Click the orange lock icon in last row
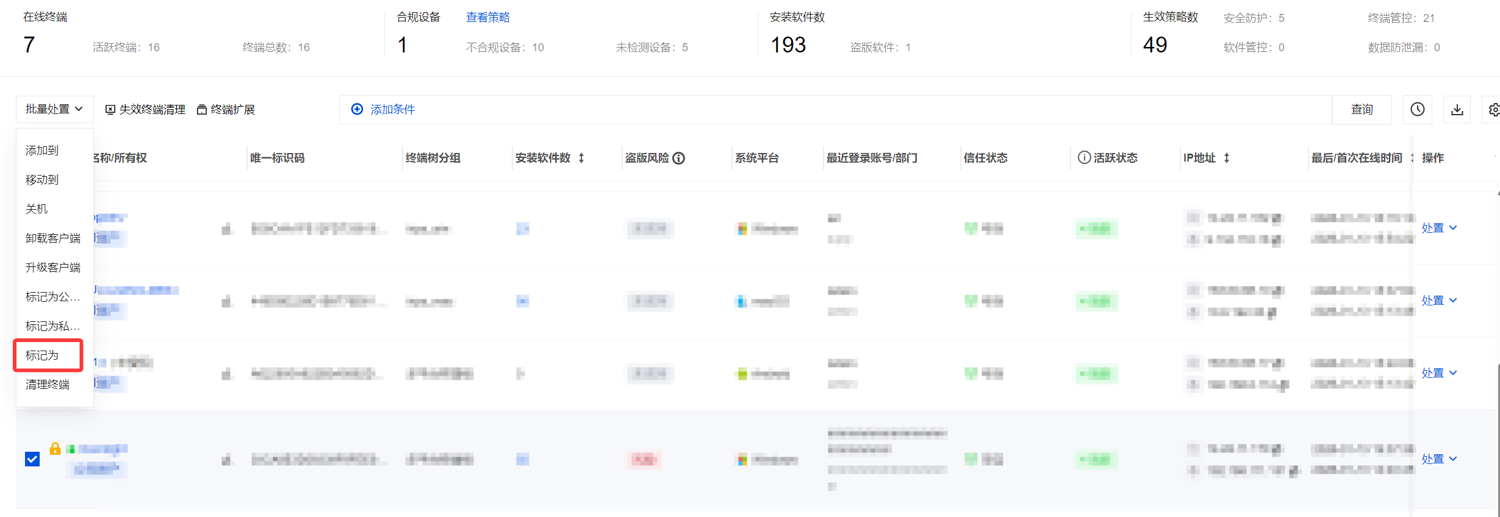1500x517 pixels. 55,449
